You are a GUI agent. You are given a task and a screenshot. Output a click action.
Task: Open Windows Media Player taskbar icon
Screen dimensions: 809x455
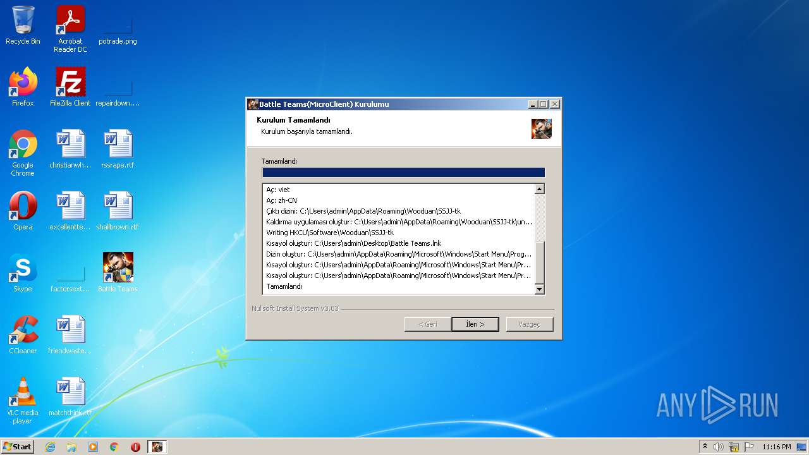coord(93,447)
